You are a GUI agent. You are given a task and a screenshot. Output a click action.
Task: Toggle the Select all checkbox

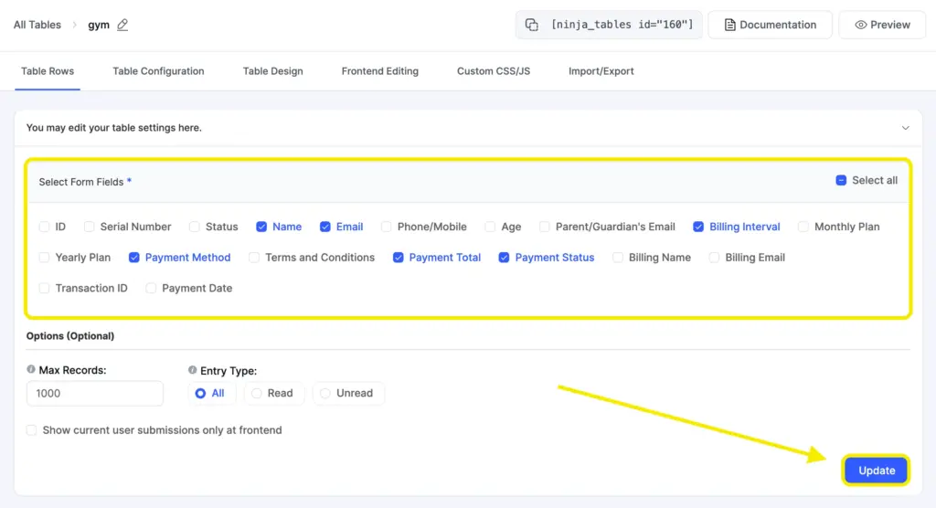click(x=841, y=180)
